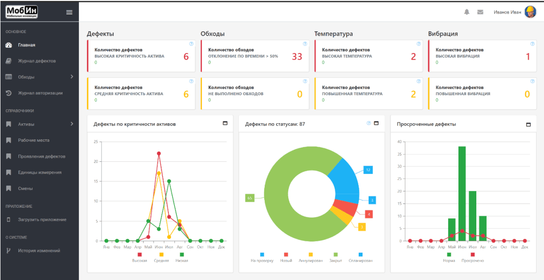Open История изменений in the sidebar
This screenshot has height=280, width=544.
tap(39, 250)
